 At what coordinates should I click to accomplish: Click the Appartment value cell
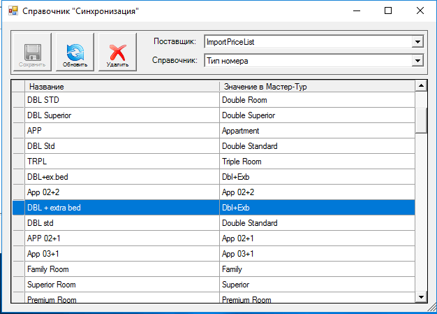317,131
